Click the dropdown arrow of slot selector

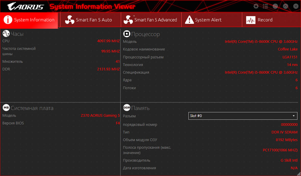[x=293, y=116]
